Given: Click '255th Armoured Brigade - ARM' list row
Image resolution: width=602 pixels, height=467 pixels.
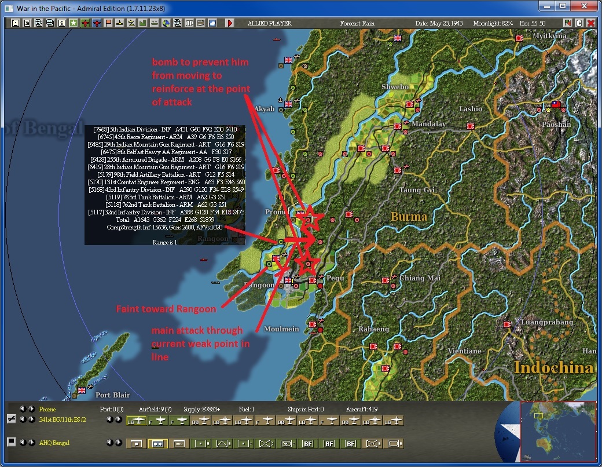Looking at the screenshot, I should click(x=167, y=159).
